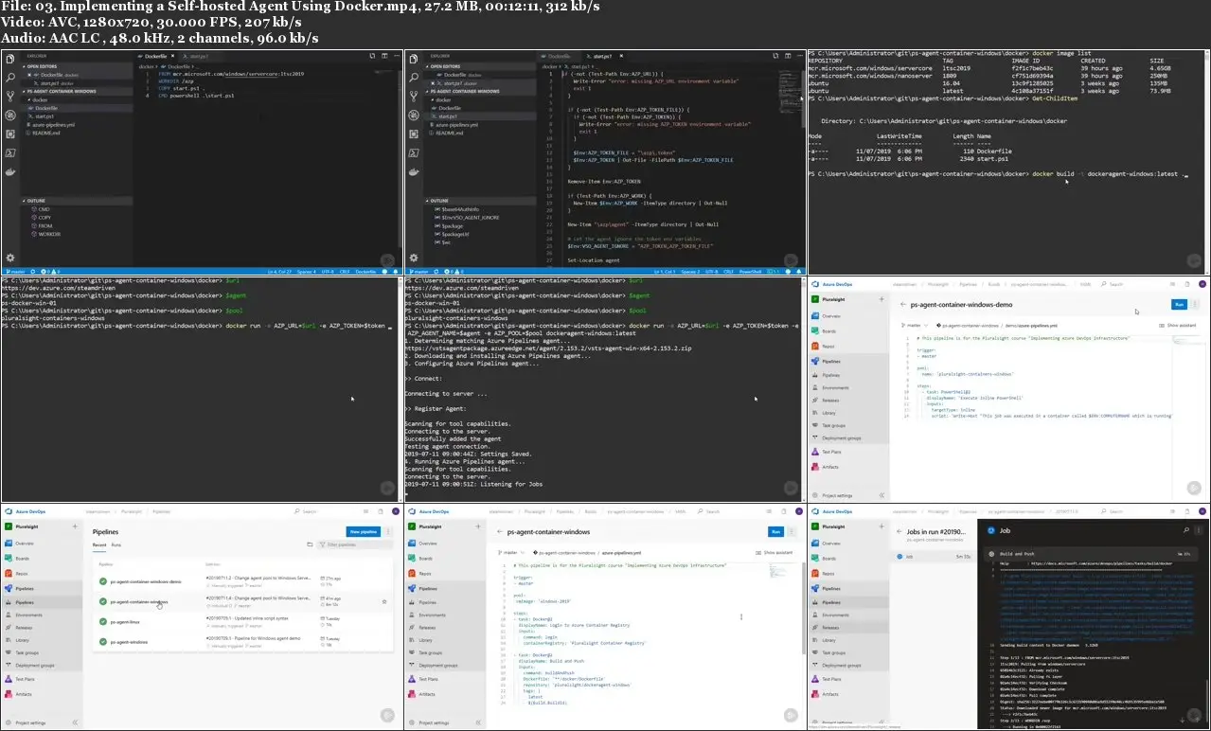The width and height of the screenshot is (1211, 731).
Task: Open Docker whale icon in start.ps1 VS Code frame
Action: (414, 172)
